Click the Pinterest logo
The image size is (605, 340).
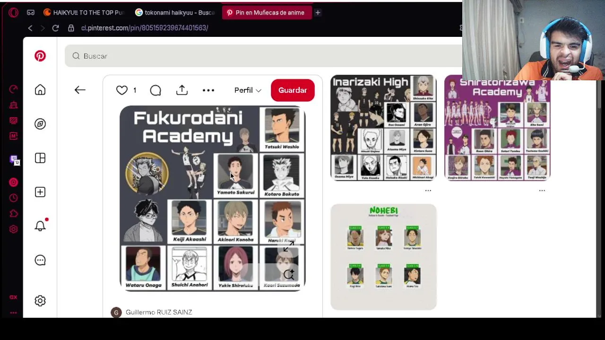tap(40, 56)
